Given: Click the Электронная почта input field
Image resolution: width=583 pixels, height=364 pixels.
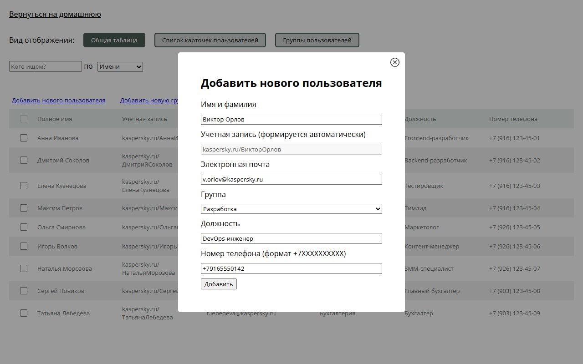Looking at the screenshot, I should point(291,179).
